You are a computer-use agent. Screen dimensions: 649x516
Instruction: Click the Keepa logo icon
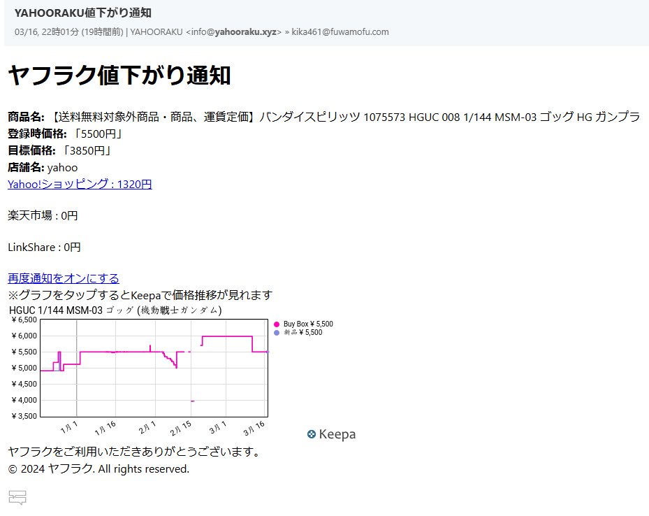(x=331, y=434)
